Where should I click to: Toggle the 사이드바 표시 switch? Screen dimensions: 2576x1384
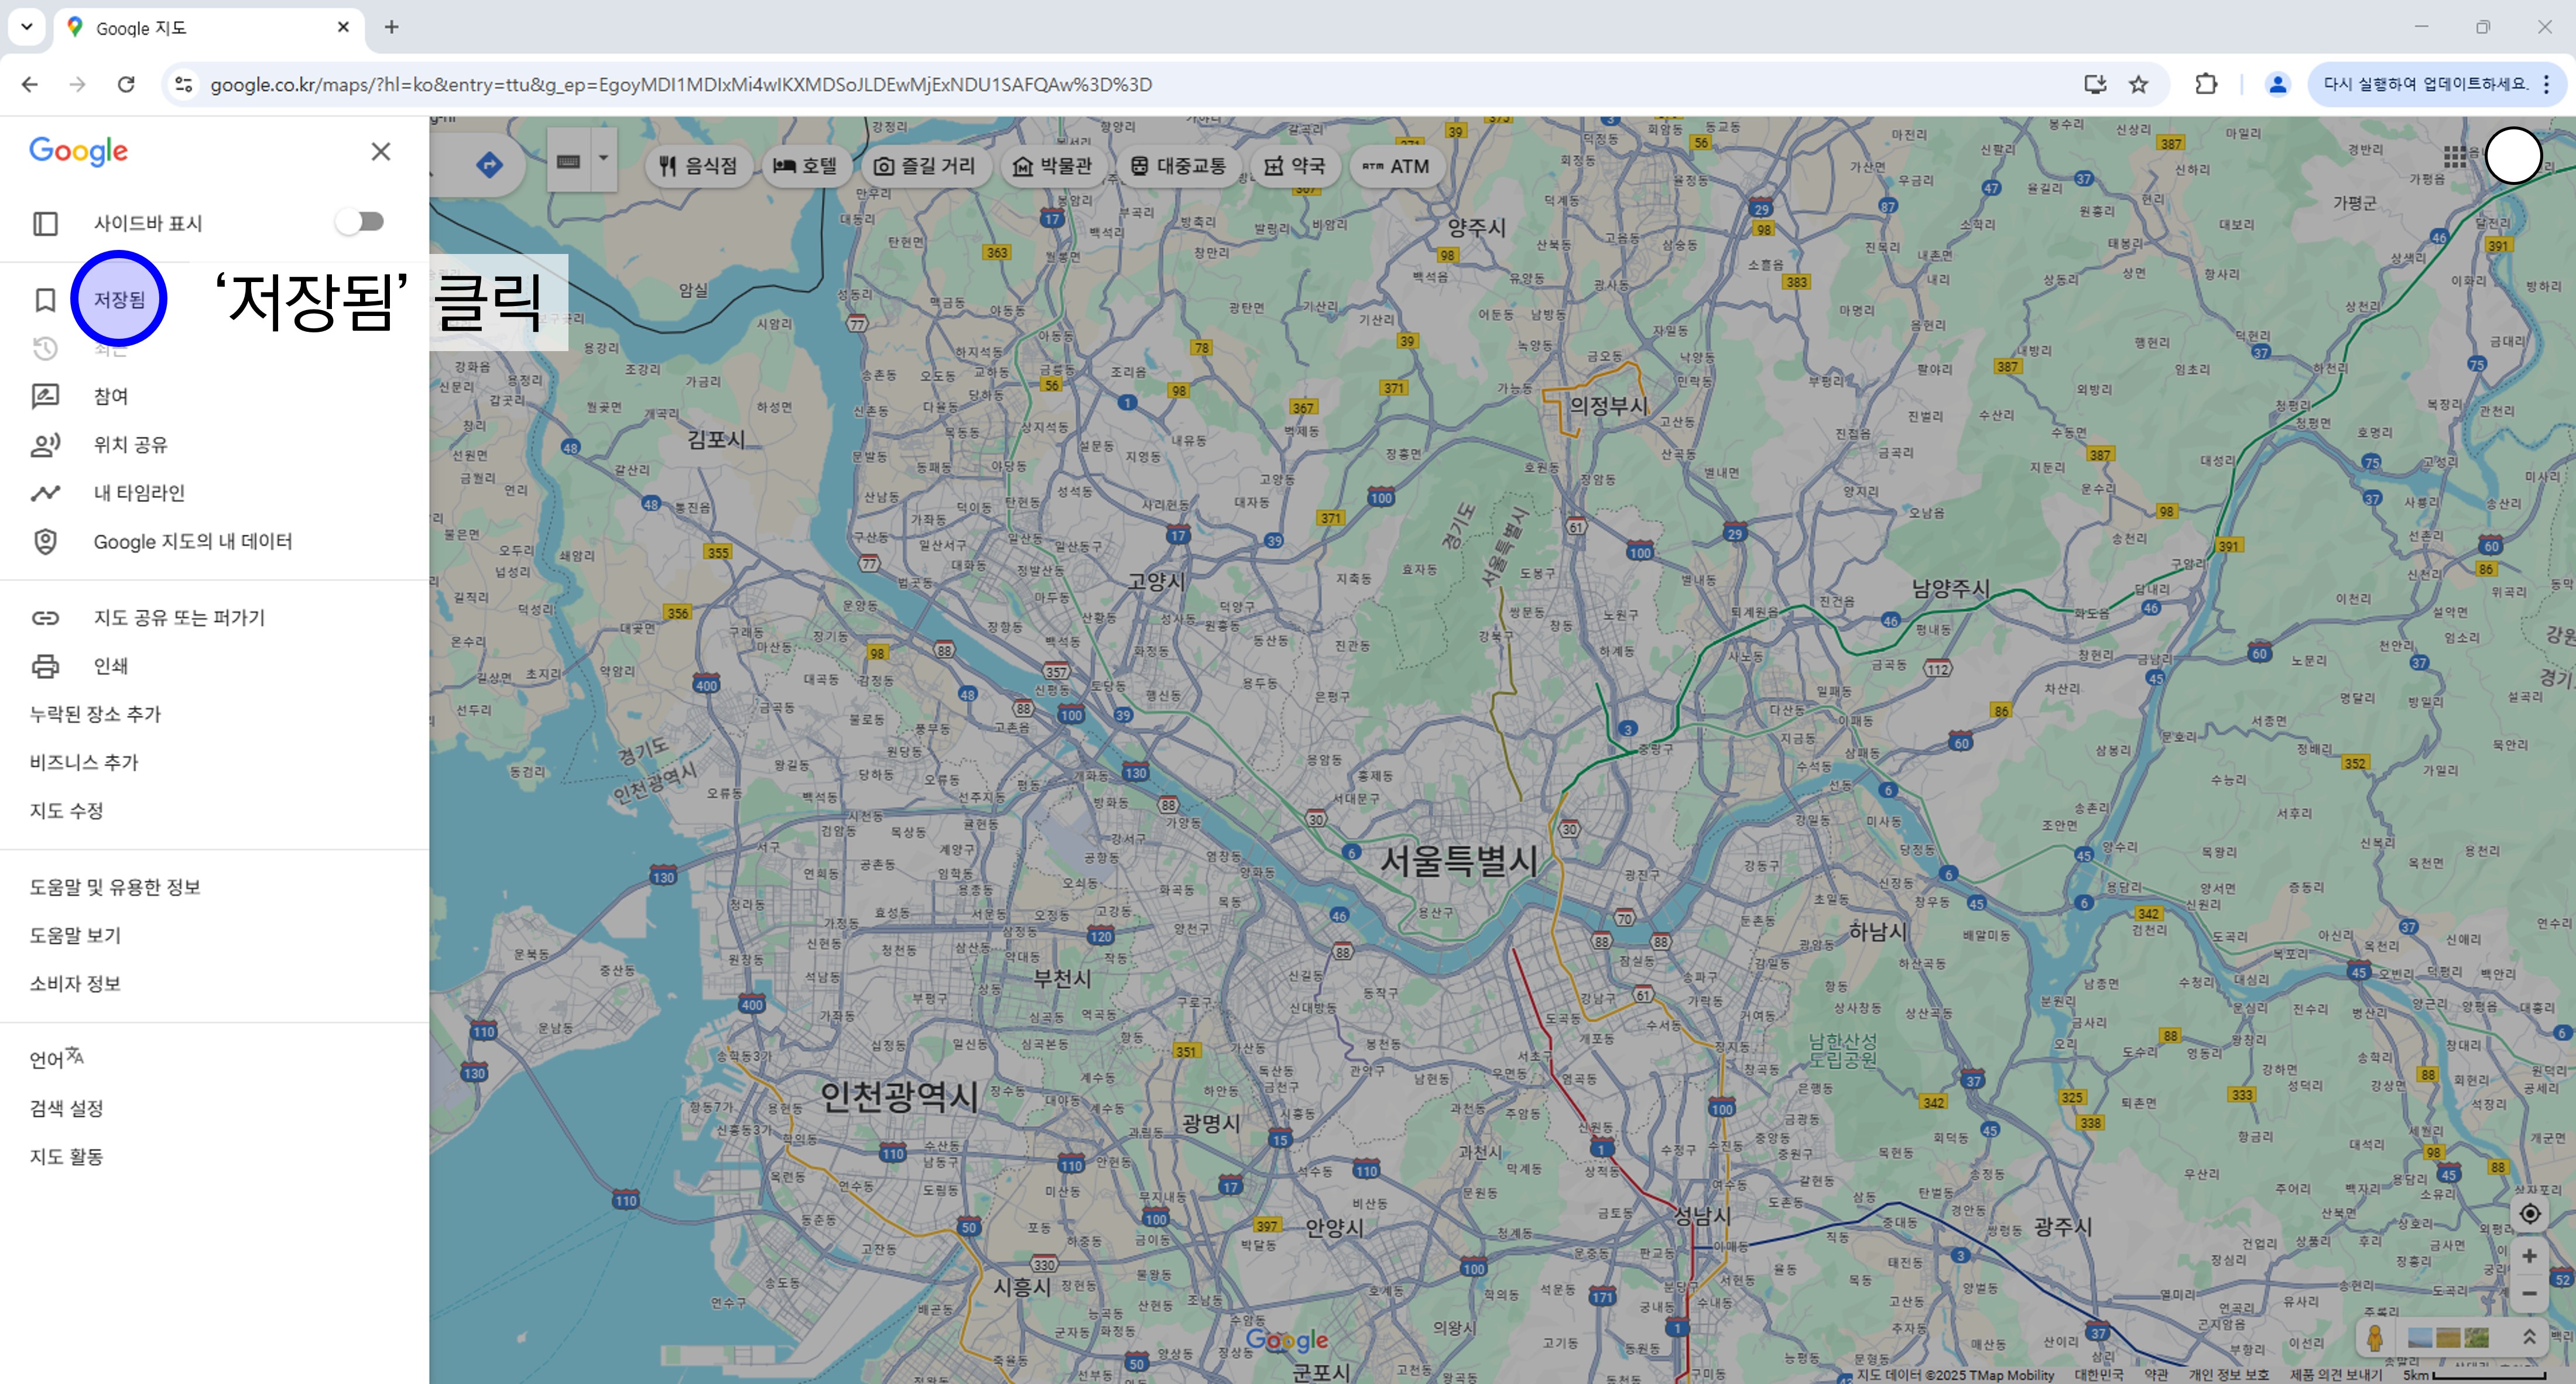[360, 222]
